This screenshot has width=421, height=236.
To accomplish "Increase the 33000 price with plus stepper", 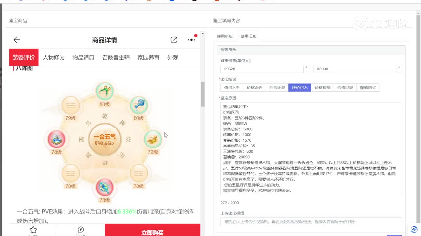I will 399,67.
